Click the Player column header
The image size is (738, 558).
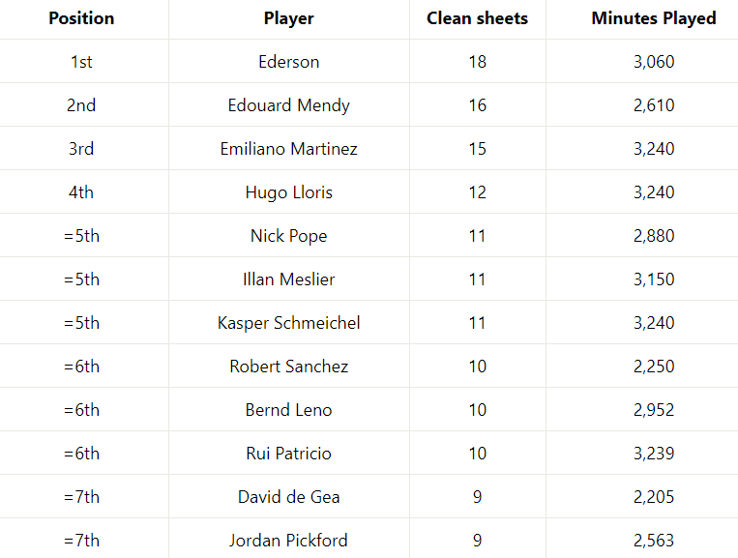pos(288,18)
